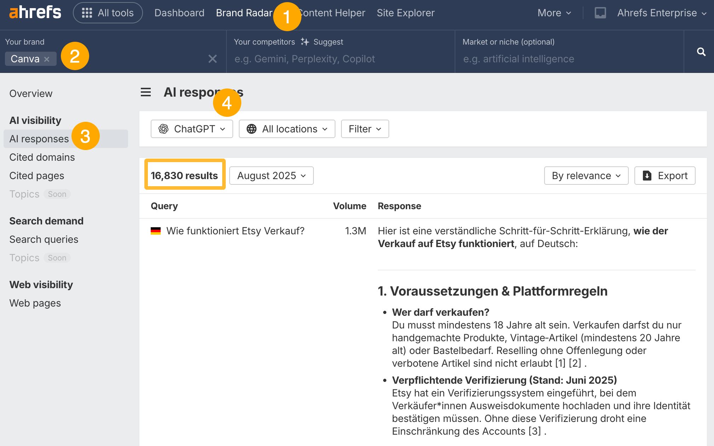The height and width of the screenshot is (446, 714).
Task: Export the results
Action: point(665,176)
